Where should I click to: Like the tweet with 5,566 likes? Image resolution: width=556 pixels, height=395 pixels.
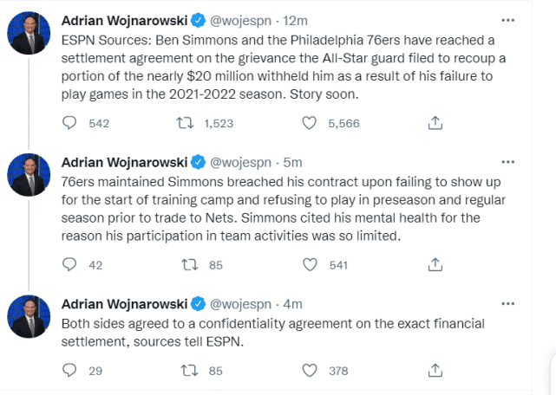[x=309, y=123]
